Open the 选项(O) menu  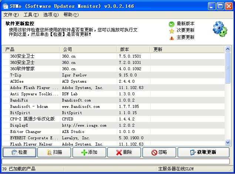click(x=51, y=15)
